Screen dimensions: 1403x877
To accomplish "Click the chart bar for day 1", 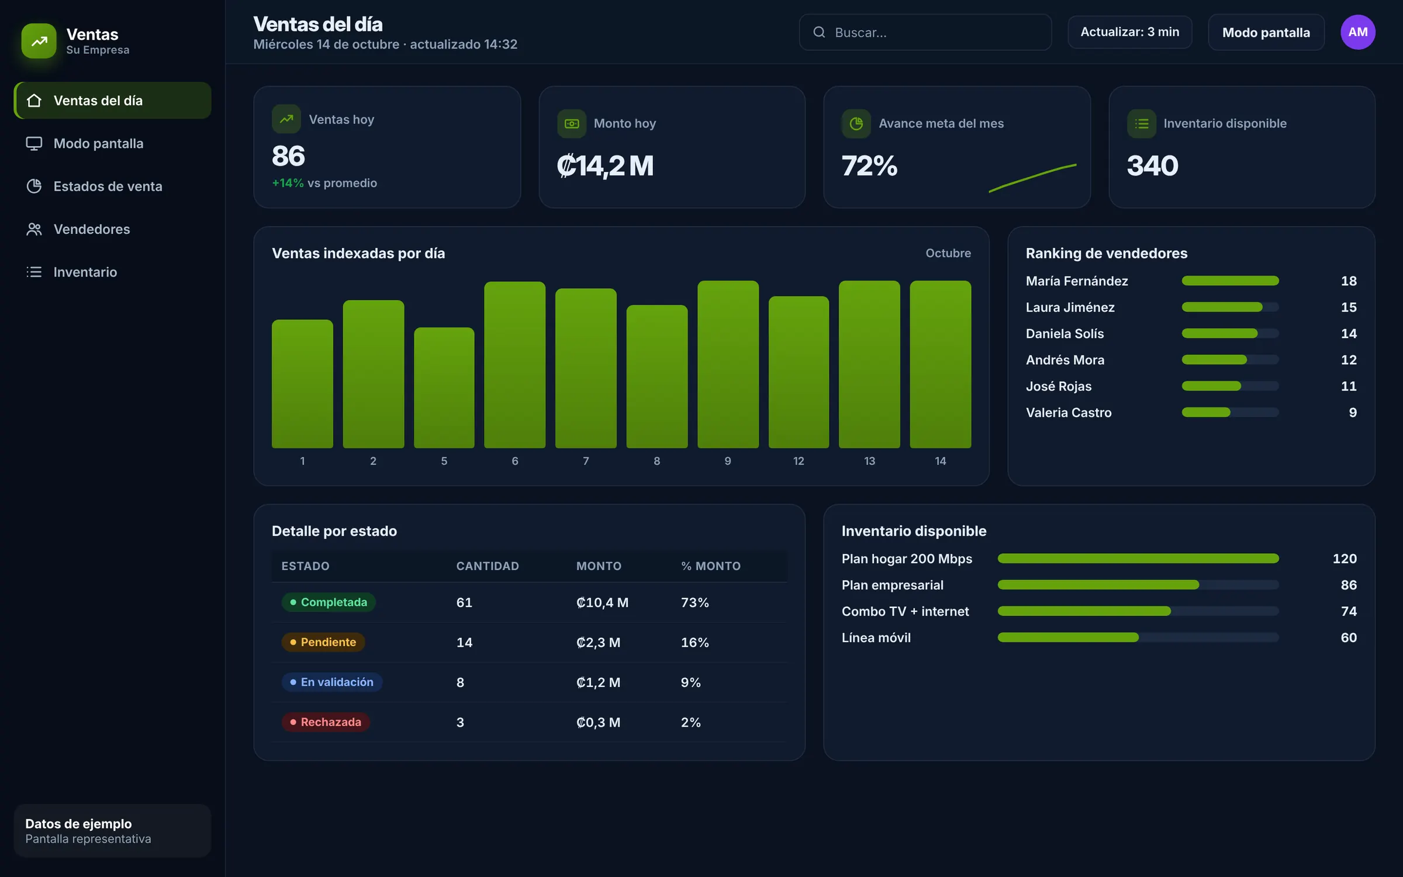I will [x=302, y=384].
